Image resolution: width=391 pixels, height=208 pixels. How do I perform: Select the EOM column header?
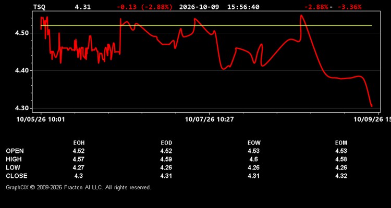point(341,143)
